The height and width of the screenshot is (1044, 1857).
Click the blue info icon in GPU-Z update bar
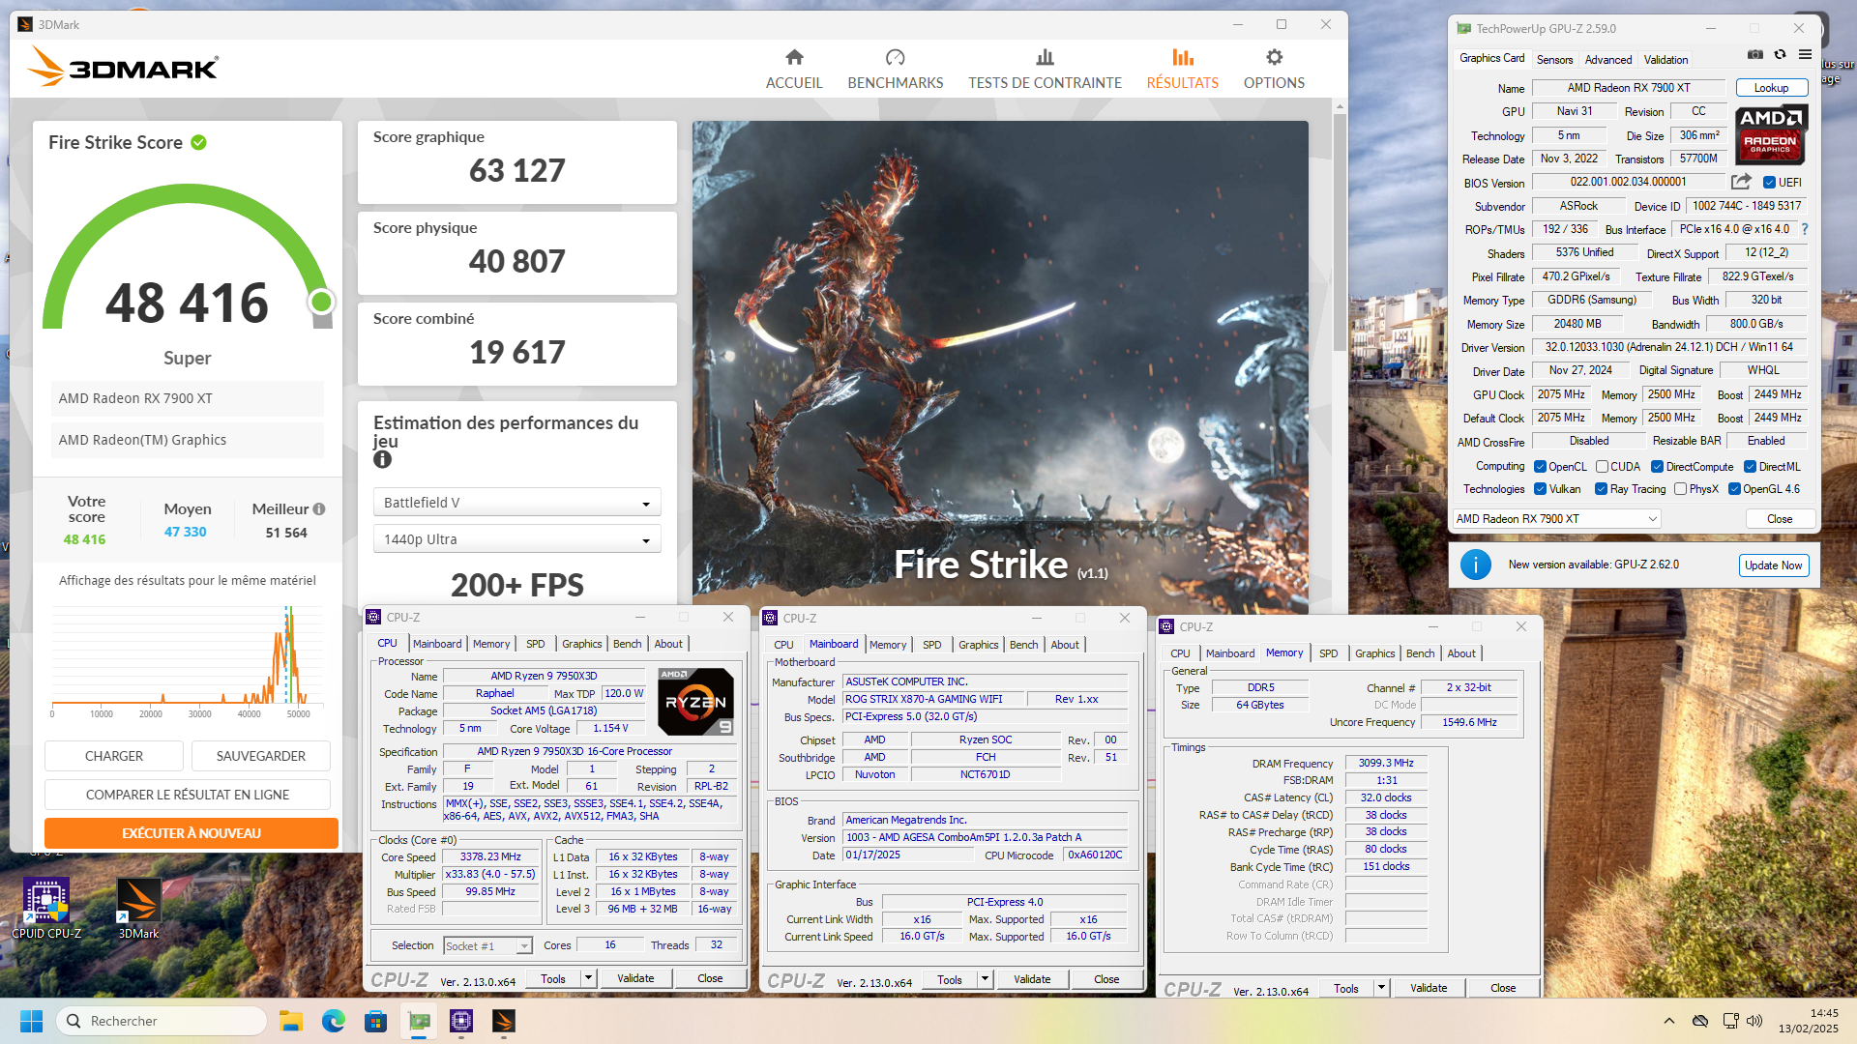[1475, 565]
